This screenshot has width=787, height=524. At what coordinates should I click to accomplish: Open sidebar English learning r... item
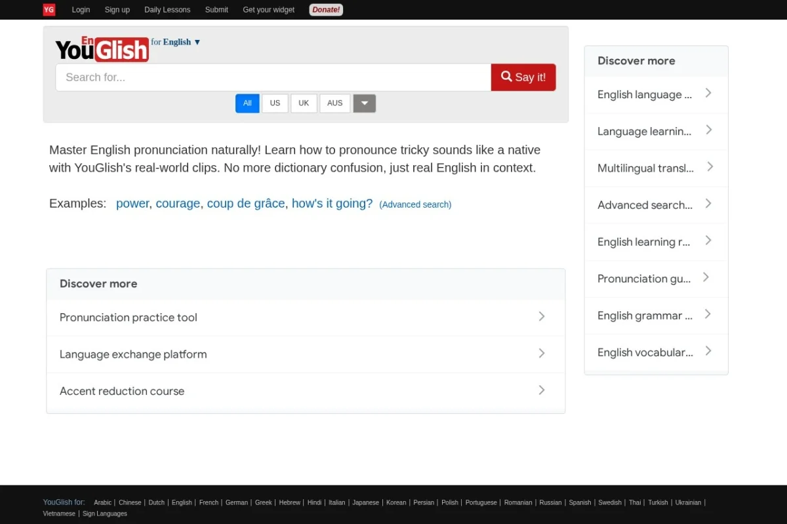(656, 242)
